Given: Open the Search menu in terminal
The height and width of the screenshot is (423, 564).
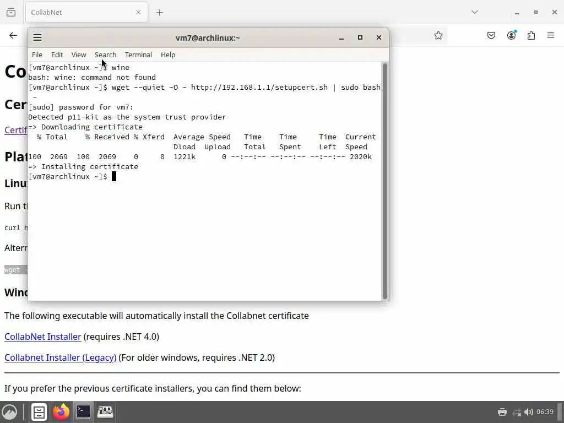Looking at the screenshot, I should click(x=105, y=55).
